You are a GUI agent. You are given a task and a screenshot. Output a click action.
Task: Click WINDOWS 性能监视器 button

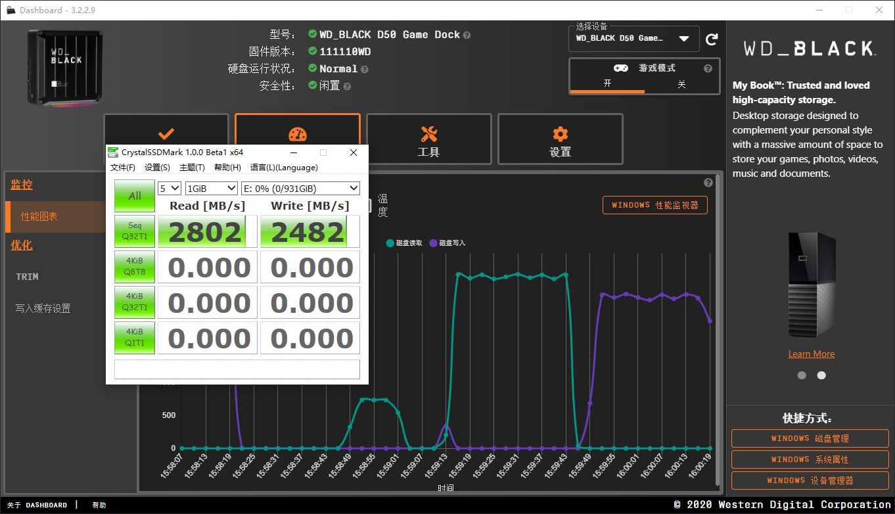coord(655,205)
